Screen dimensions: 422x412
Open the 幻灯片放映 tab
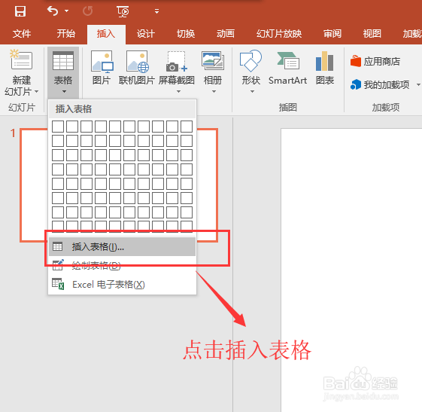pyautogui.click(x=279, y=34)
